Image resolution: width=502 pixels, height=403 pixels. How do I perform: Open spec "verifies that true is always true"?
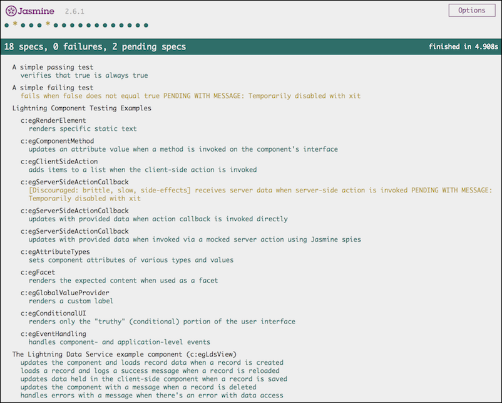point(85,76)
